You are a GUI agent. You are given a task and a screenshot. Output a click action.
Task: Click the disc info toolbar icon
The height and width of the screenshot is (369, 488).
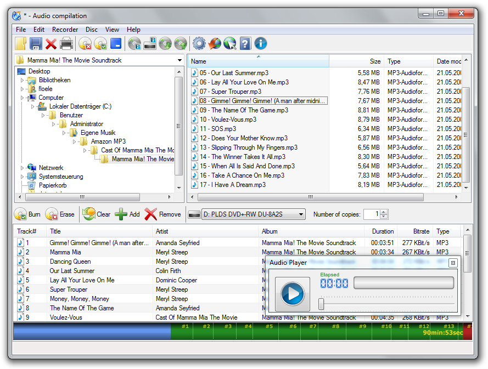[x=136, y=43]
